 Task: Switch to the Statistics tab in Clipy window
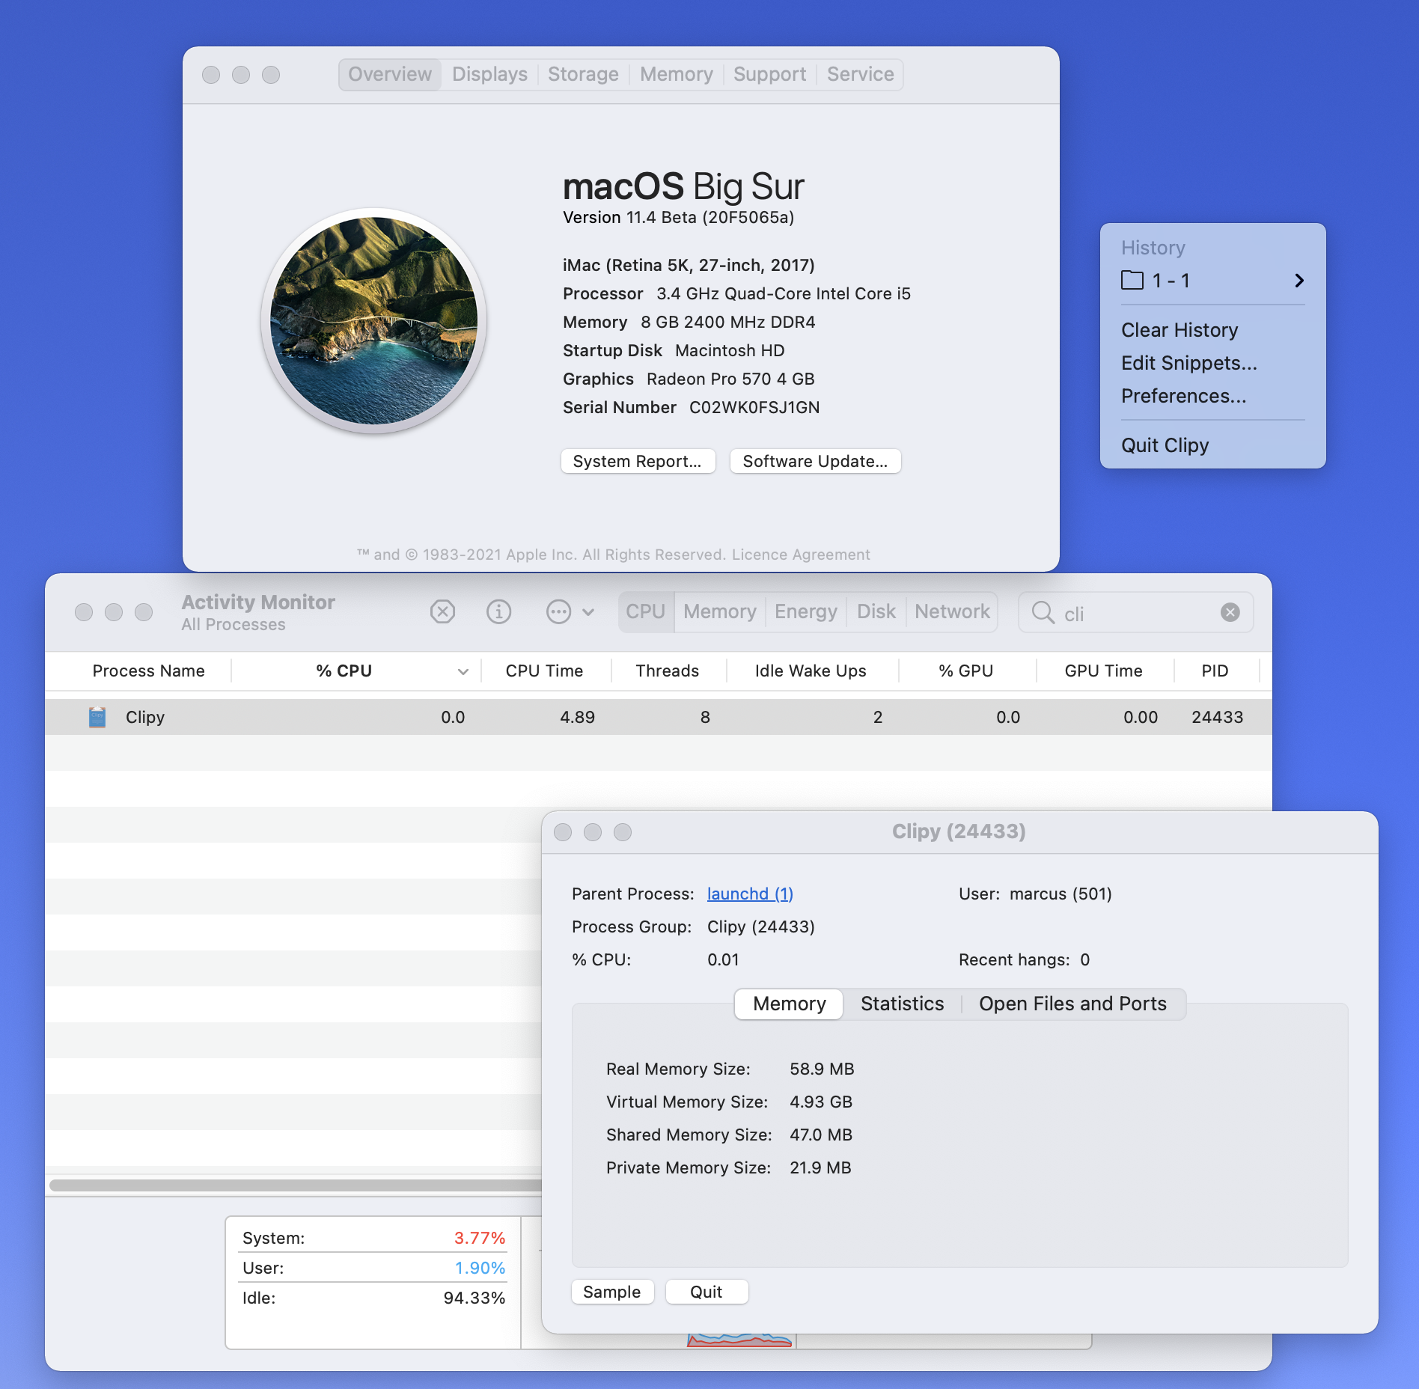(x=902, y=1004)
